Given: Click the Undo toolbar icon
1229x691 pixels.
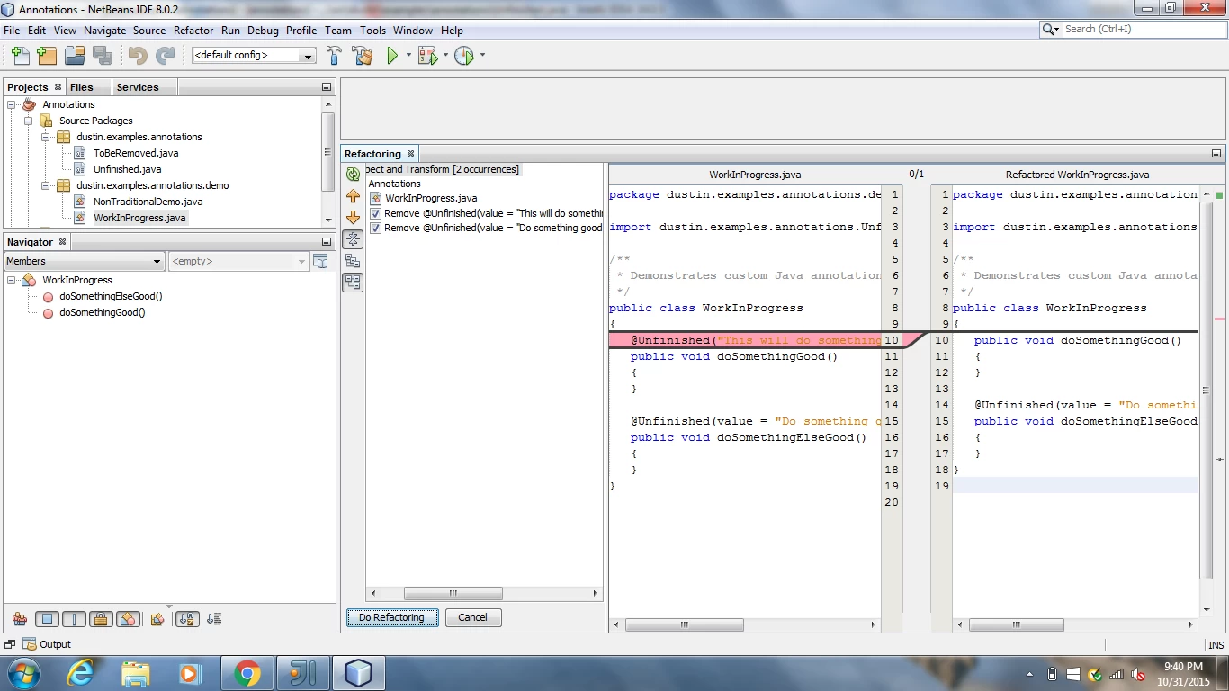Looking at the screenshot, I should click(138, 56).
